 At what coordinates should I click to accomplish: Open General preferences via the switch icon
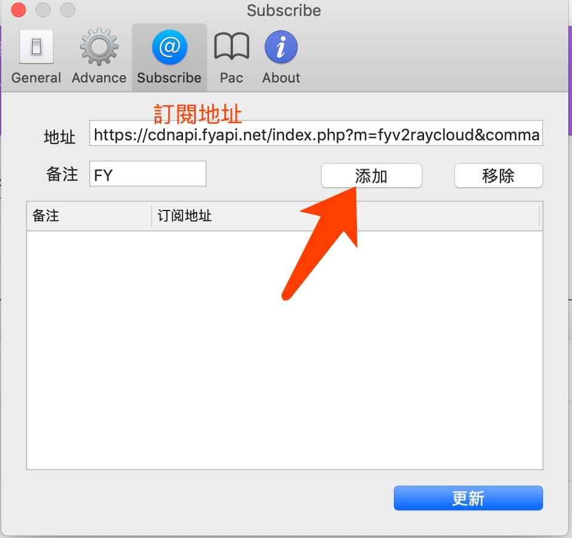tap(36, 47)
